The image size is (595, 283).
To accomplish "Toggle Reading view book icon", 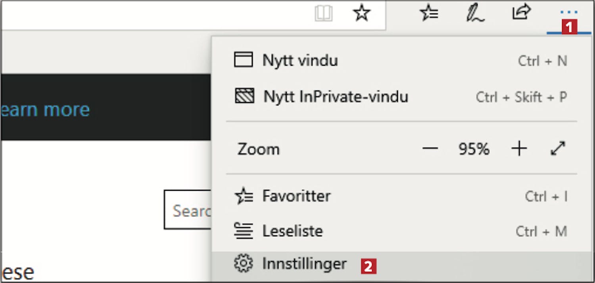I will [x=324, y=14].
